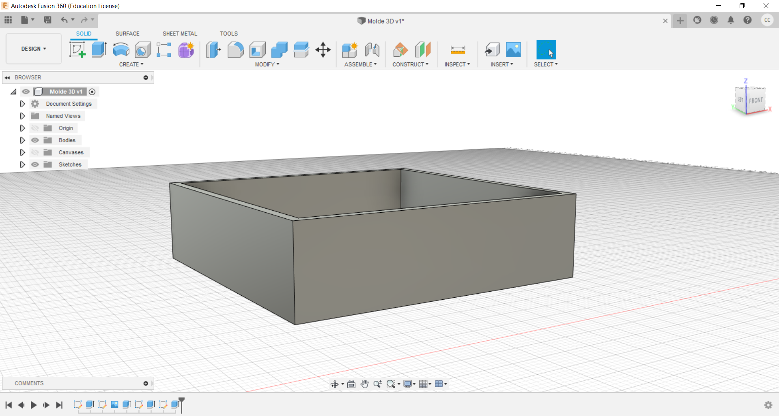Image resolution: width=779 pixels, height=416 pixels.
Task: Open the Measure tool
Action: point(457,49)
